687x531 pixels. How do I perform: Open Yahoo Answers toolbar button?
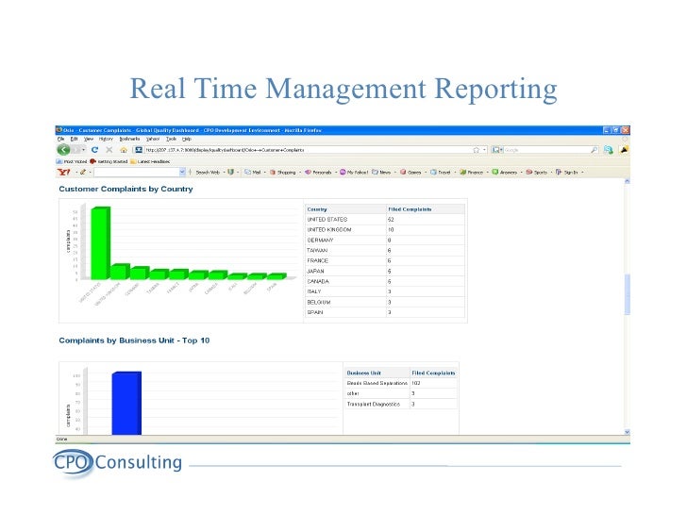click(504, 172)
